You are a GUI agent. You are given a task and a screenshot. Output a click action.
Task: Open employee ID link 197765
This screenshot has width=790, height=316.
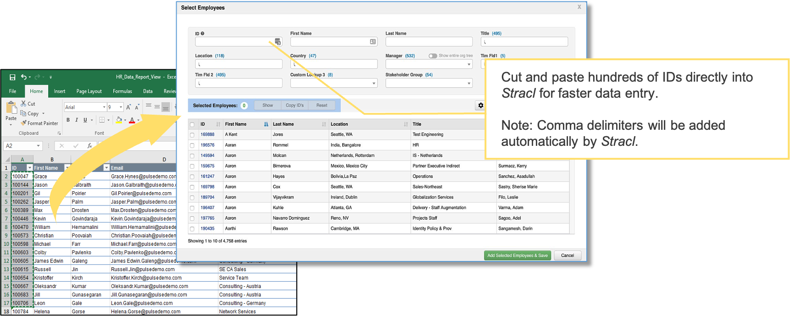[x=207, y=218]
